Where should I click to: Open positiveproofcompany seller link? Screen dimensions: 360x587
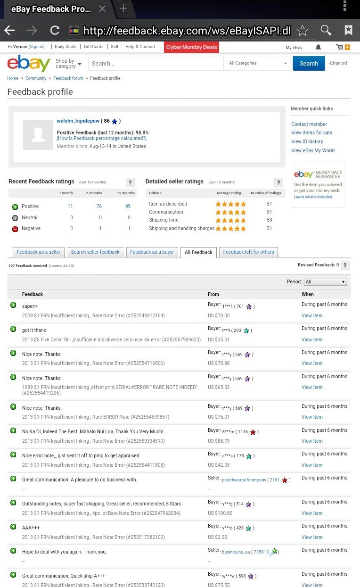[244, 480]
